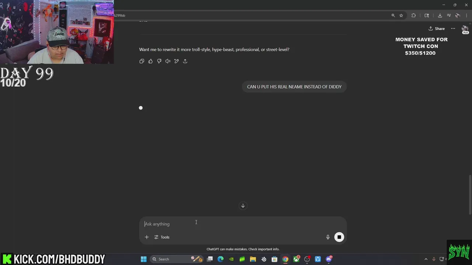Click the Windows taskbar Search box
472x265 pixels.
pyautogui.click(x=177, y=259)
